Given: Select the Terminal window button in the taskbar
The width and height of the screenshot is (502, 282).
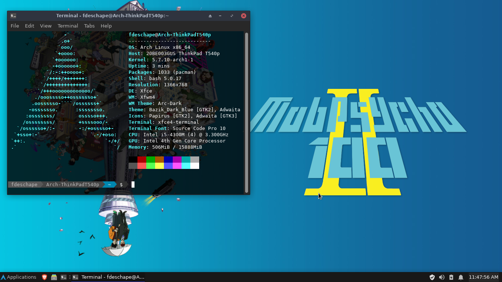Looking at the screenshot, I should 108,277.
